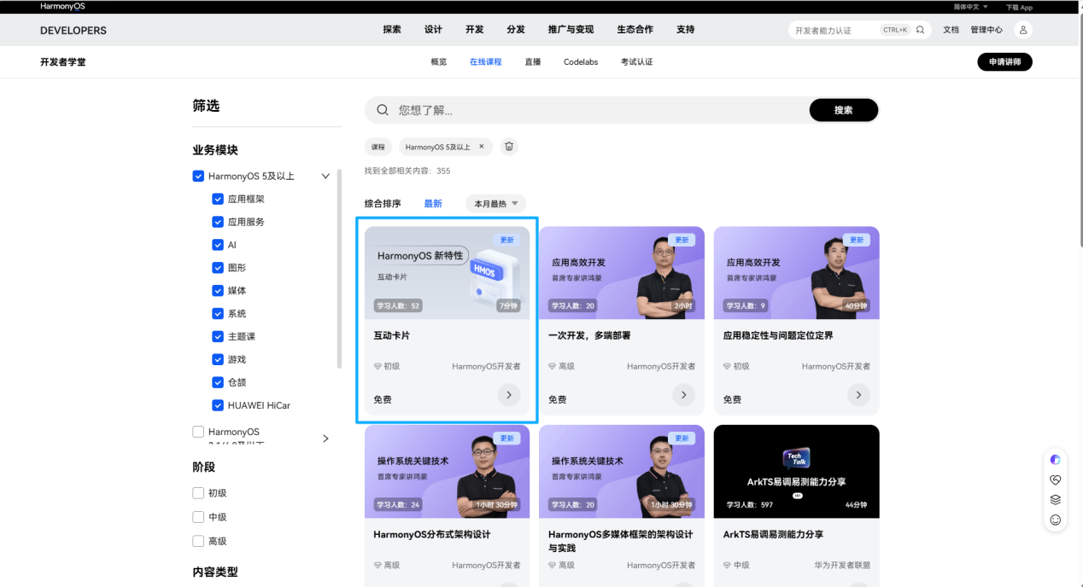Image resolution: width=1083 pixels, height=587 pixels.
Task: Uncheck the HarmonyOS 5及以上 checkbox
Action: pos(198,177)
